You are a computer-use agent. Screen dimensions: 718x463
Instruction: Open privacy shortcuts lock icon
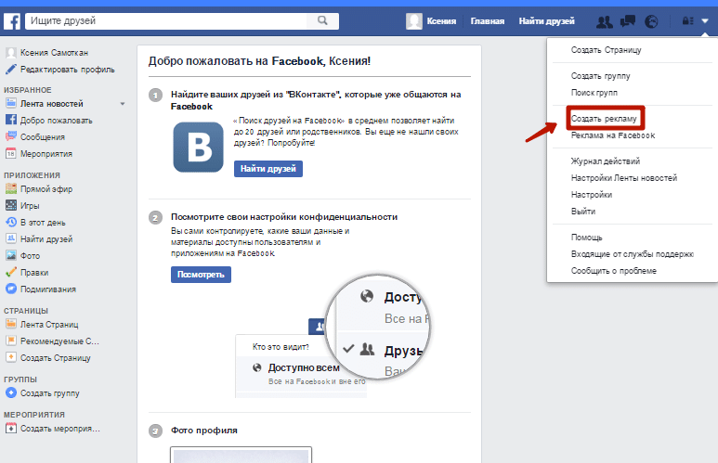click(x=686, y=21)
